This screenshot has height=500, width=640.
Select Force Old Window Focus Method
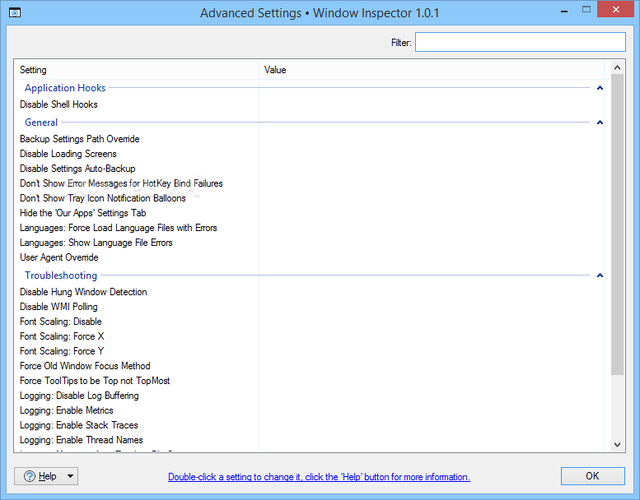click(85, 366)
